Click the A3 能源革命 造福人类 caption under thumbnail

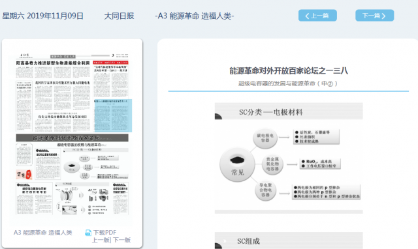tap(43, 233)
